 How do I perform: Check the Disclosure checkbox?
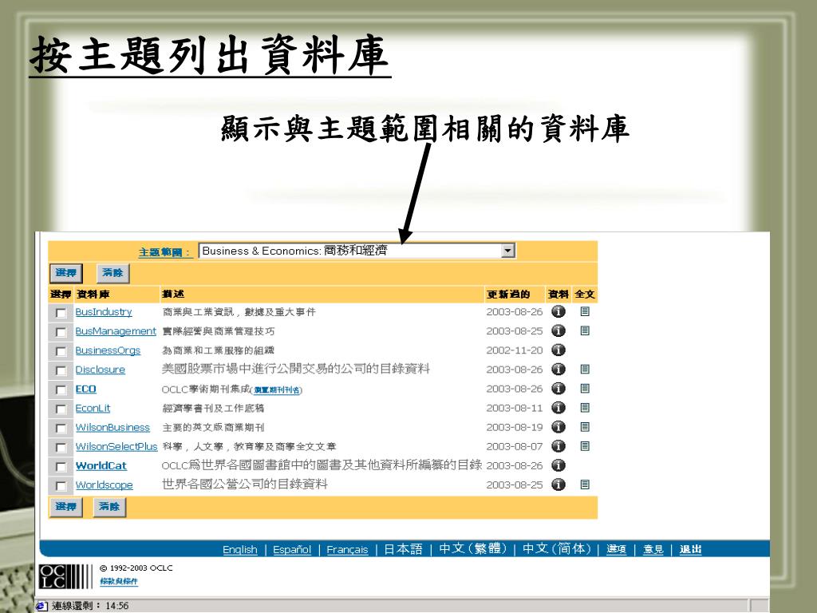(x=61, y=370)
